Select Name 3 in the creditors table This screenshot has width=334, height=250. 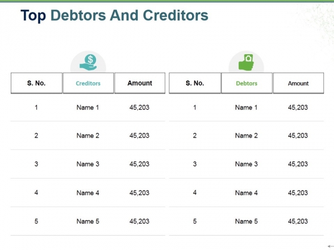click(x=88, y=164)
